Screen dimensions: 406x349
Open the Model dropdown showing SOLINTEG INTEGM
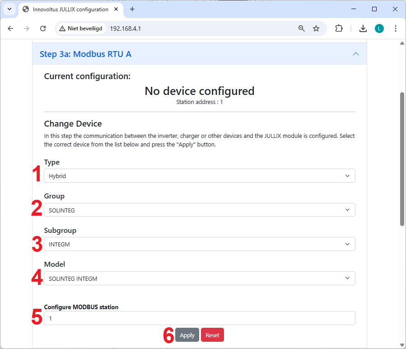199,278
